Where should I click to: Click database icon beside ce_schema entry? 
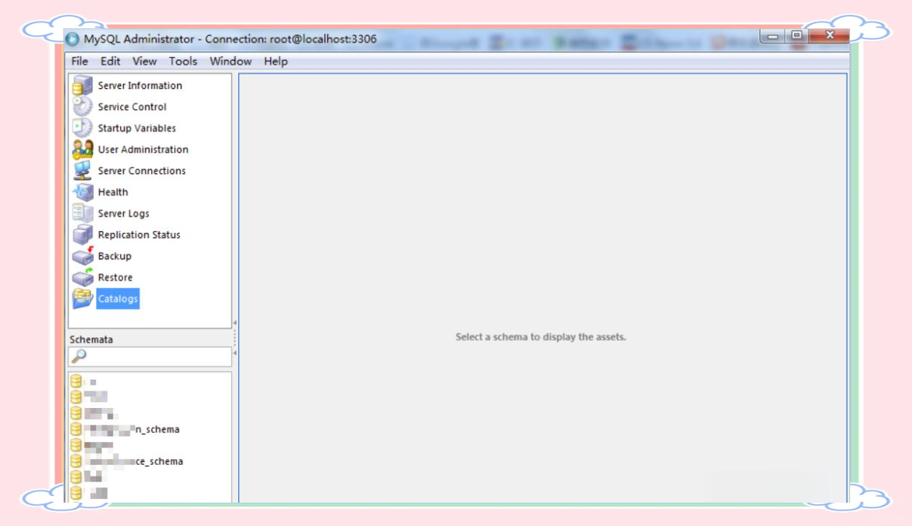click(76, 461)
